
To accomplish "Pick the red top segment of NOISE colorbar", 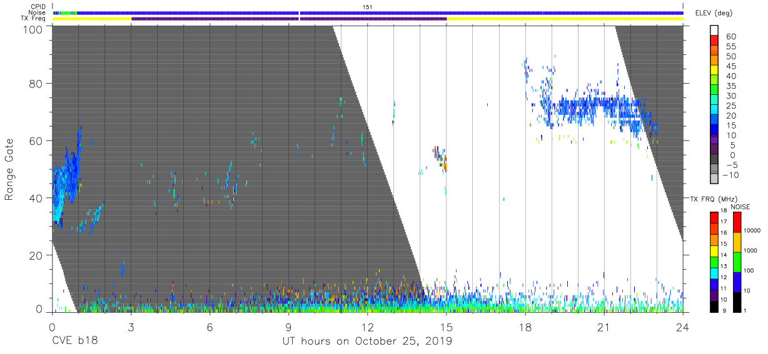I will click(737, 222).
